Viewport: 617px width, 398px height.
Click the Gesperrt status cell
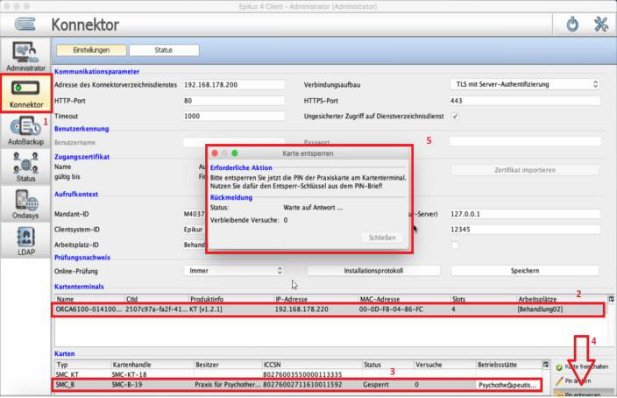(x=376, y=385)
